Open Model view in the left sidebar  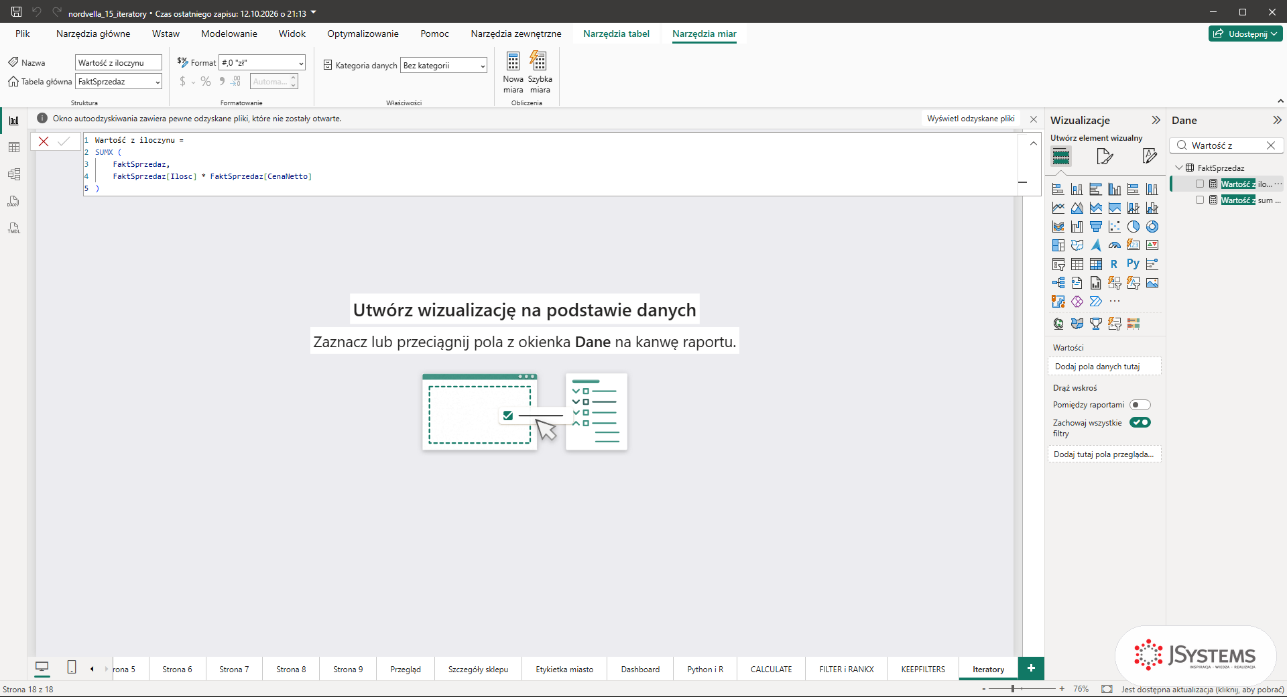pyautogui.click(x=14, y=174)
